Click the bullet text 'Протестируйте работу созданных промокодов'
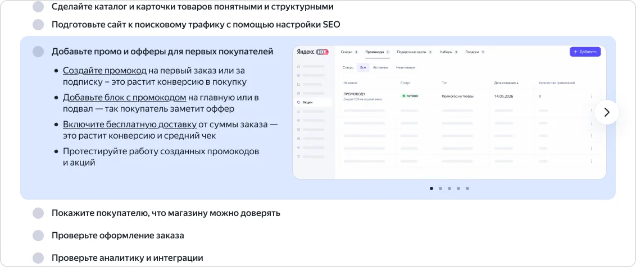This screenshot has height=267, width=636. [161, 151]
